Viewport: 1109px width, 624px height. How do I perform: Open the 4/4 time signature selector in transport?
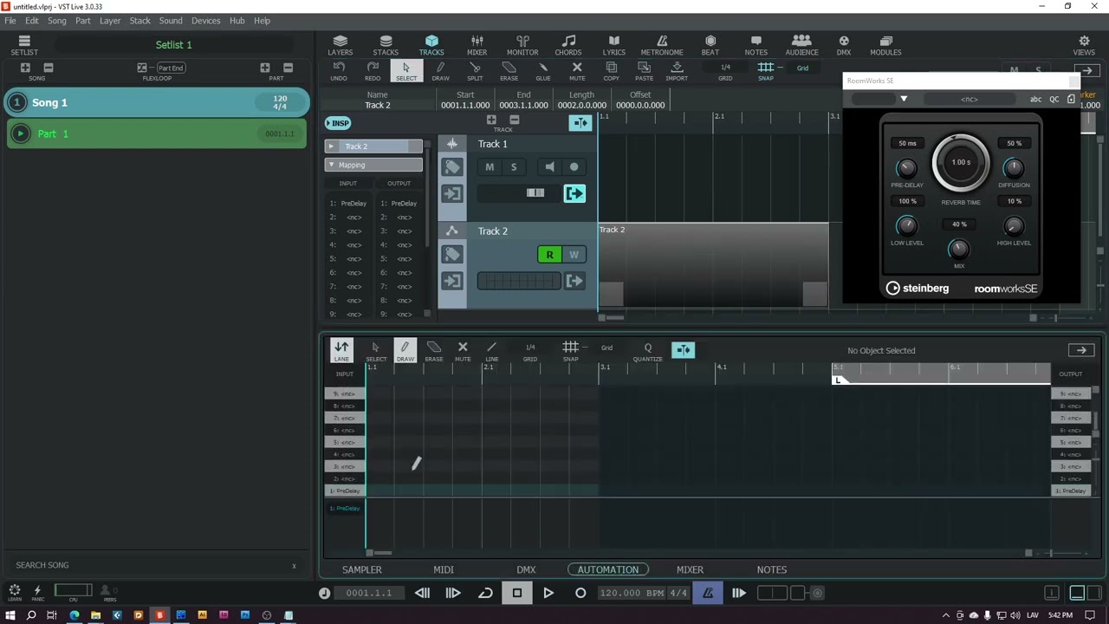coord(678,593)
